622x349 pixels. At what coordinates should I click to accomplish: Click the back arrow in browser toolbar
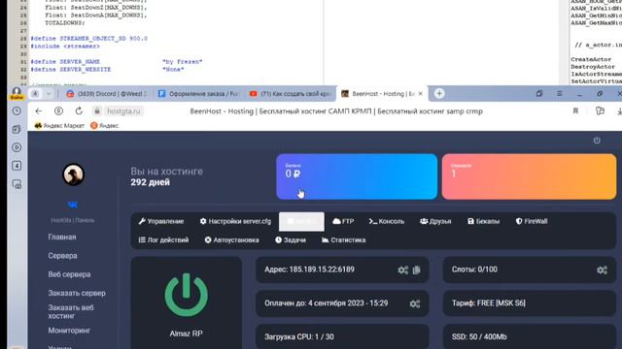[x=39, y=111]
